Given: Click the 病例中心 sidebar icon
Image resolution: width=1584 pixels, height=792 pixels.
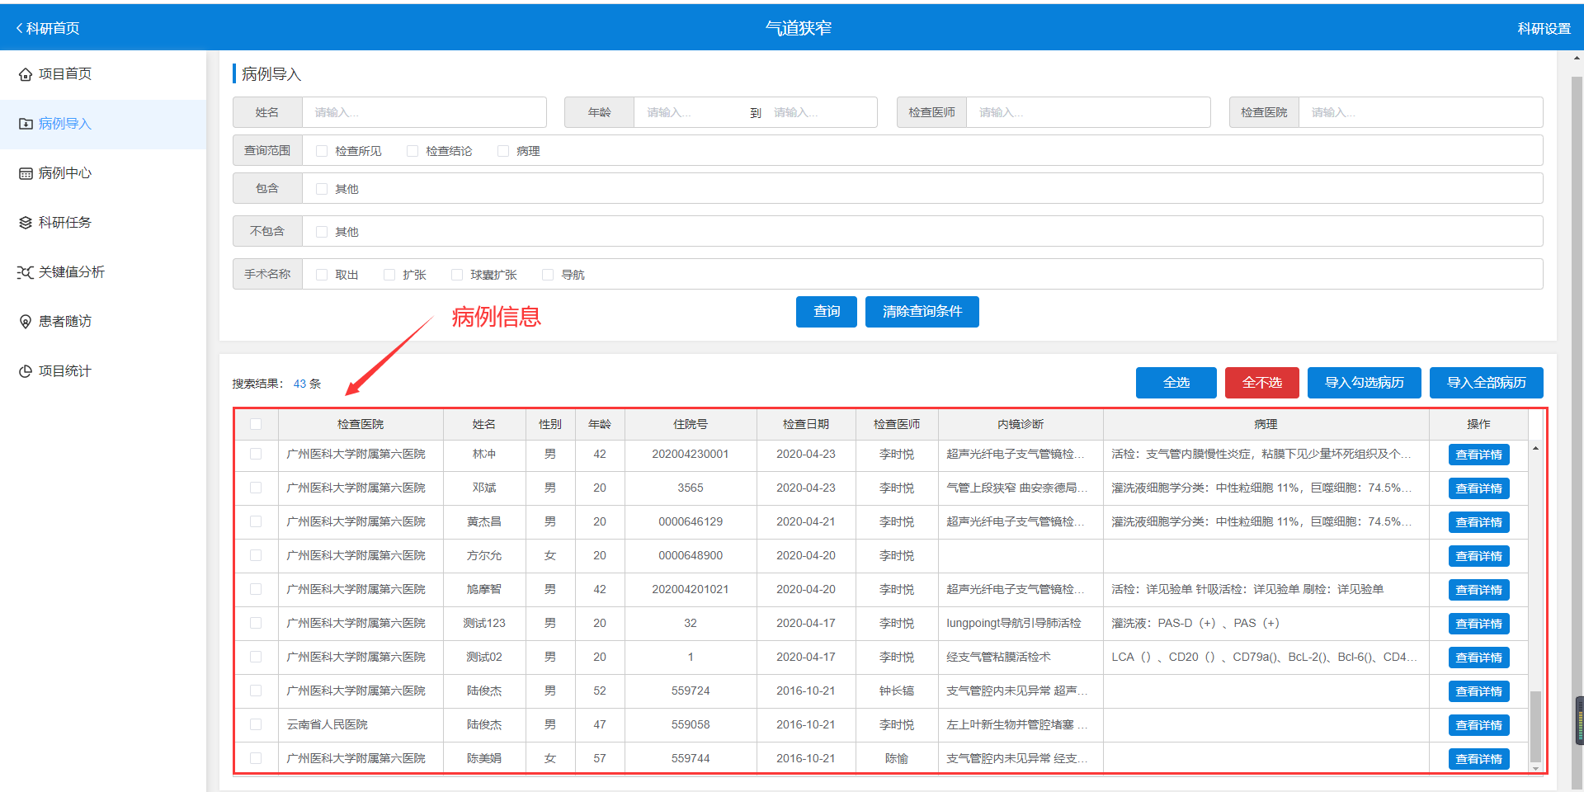Looking at the screenshot, I should click(x=26, y=173).
